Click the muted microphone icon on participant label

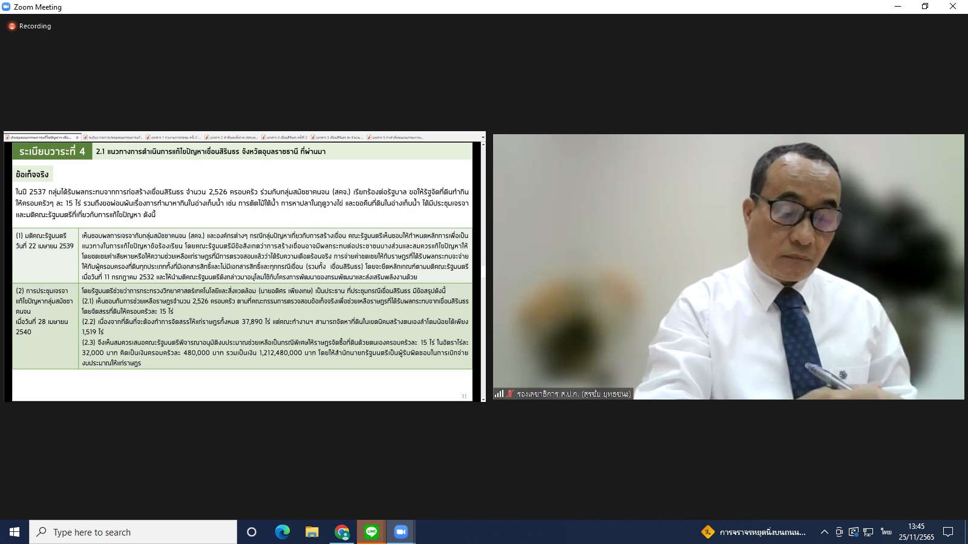tap(510, 393)
